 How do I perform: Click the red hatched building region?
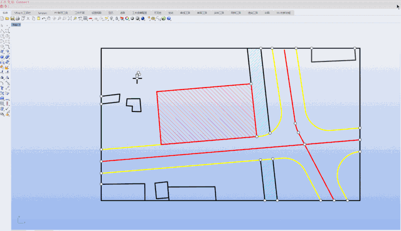(x=206, y=113)
